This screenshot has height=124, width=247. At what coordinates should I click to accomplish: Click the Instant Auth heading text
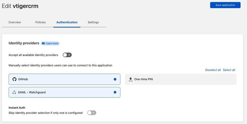[17, 108]
